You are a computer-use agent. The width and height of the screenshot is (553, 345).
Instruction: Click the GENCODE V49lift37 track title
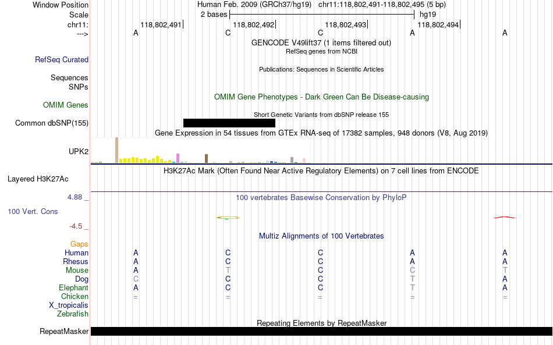click(321, 42)
